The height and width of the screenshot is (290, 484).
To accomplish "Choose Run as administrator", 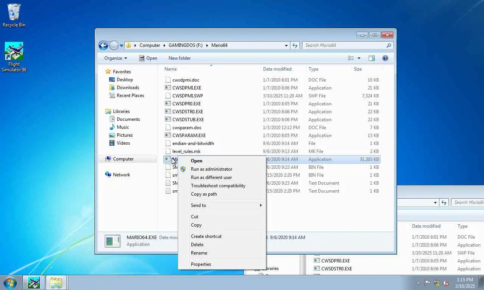I will 222,169.
